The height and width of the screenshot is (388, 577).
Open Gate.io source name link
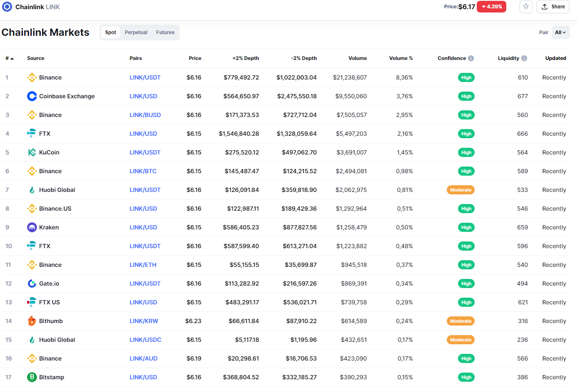[49, 284]
